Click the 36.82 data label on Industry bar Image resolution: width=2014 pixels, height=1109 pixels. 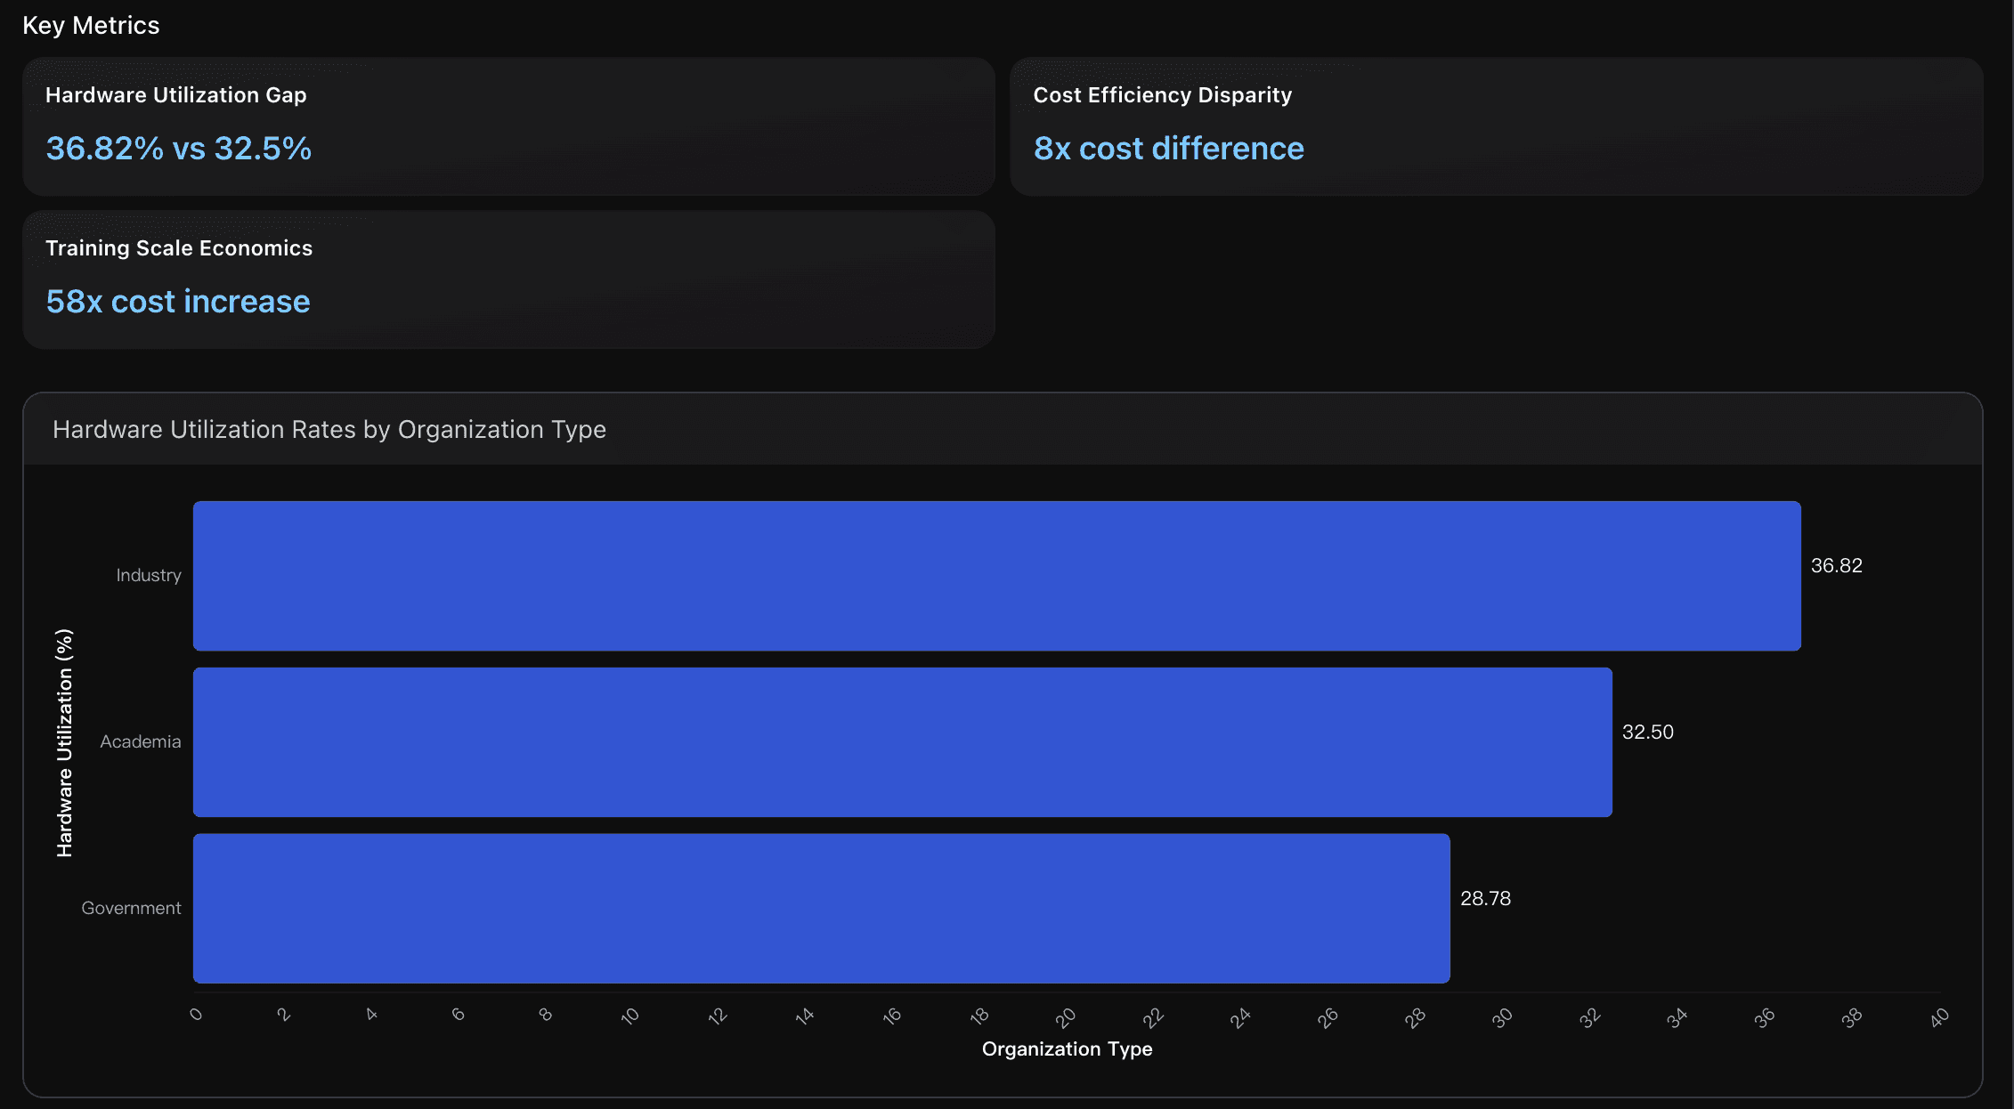click(1836, 564)
